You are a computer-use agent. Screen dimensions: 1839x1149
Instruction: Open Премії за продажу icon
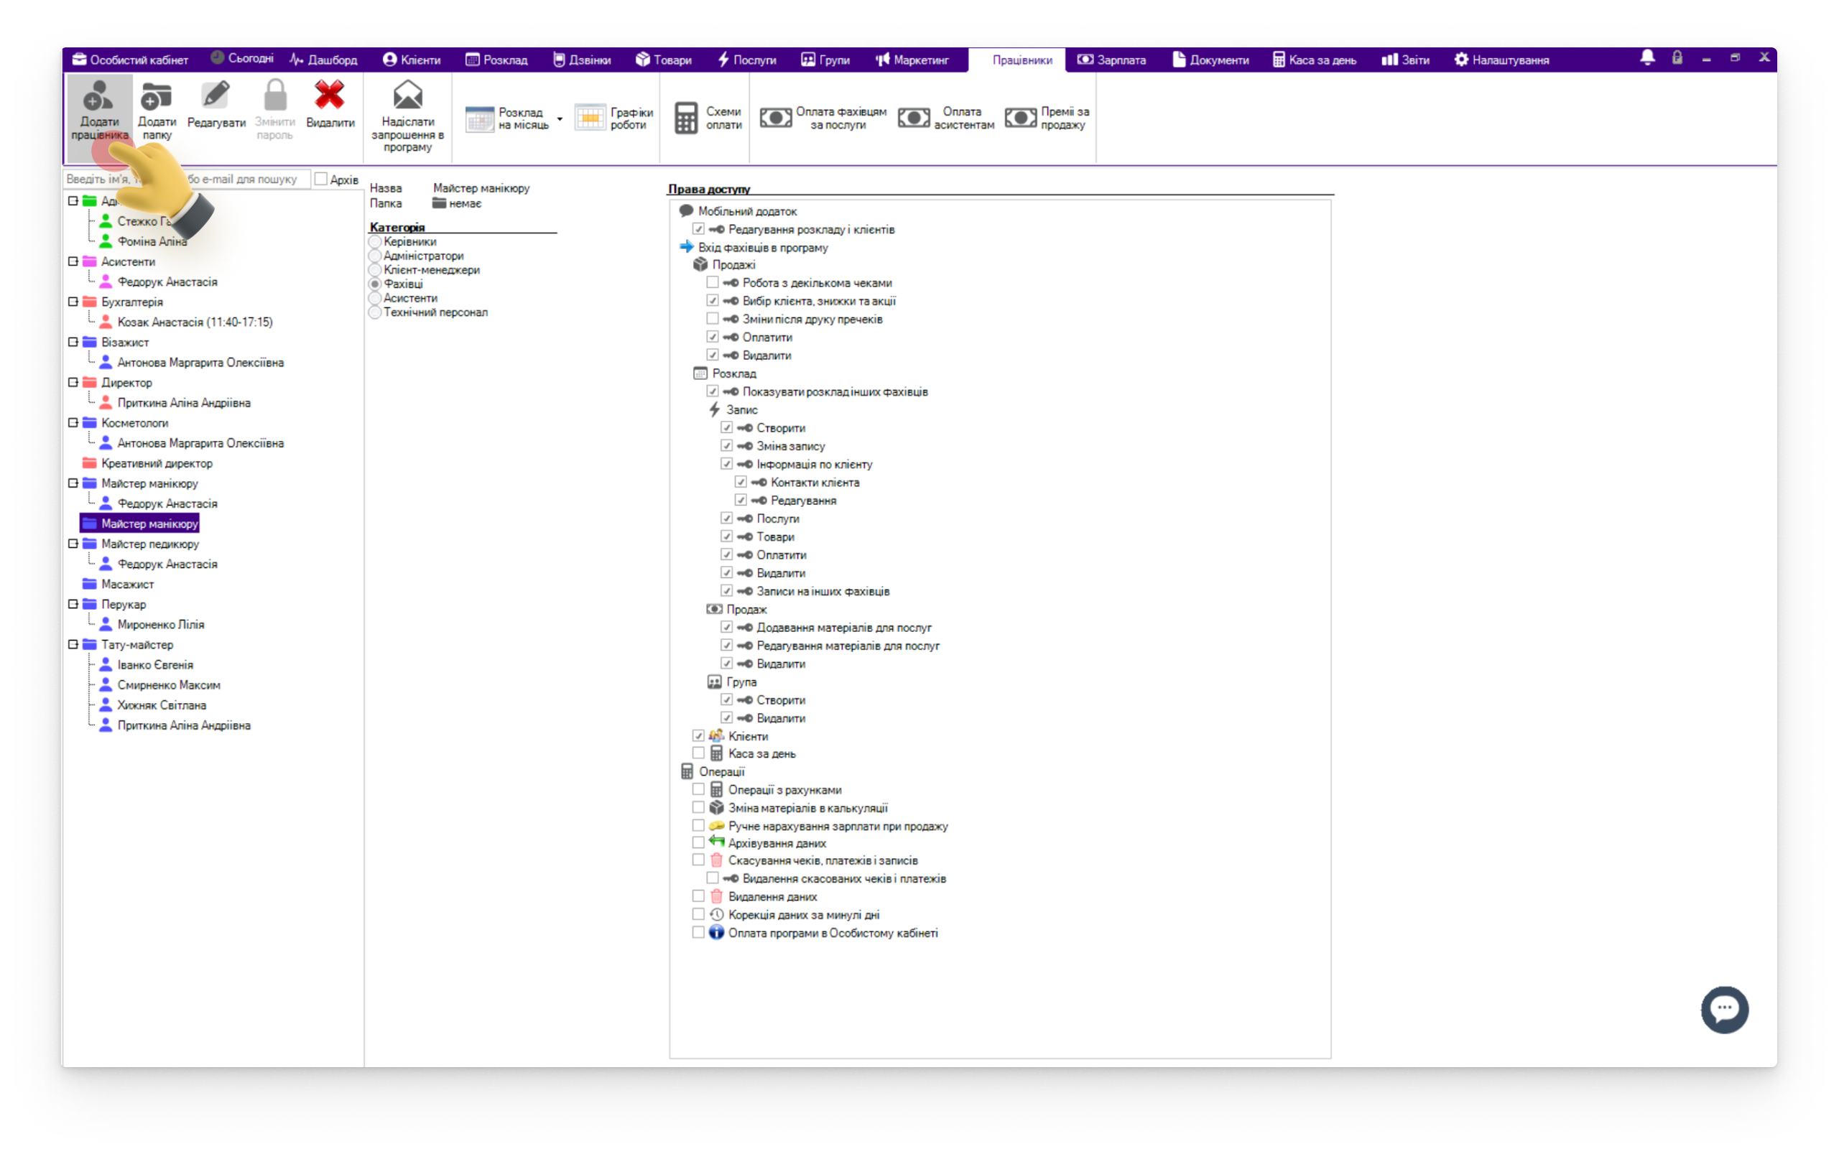click(x=1021, y=118)
